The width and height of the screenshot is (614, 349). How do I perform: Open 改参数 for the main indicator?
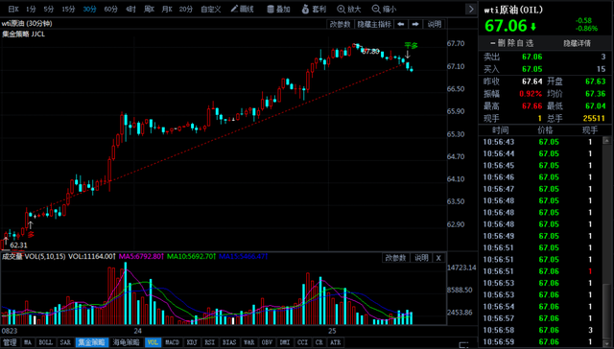[341, 24]
